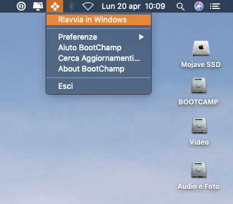
Task: Select the Mojave SSD drive icon
Action: pyautogui.click(x=201, y=49)
